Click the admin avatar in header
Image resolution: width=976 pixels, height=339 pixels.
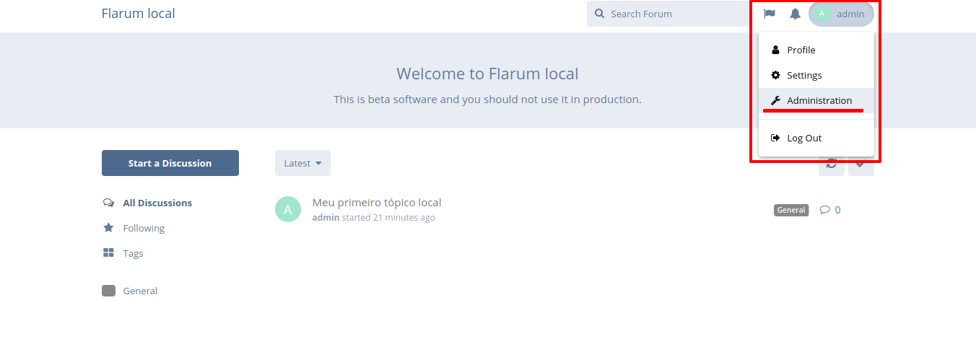[822, 14]
